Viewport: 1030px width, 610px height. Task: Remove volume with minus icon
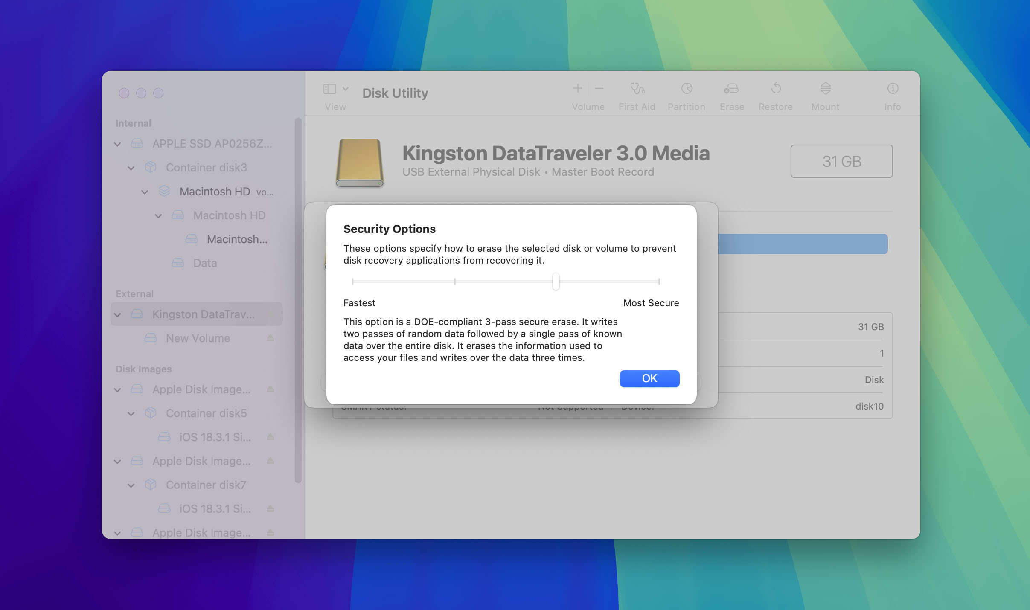point(599,88)
